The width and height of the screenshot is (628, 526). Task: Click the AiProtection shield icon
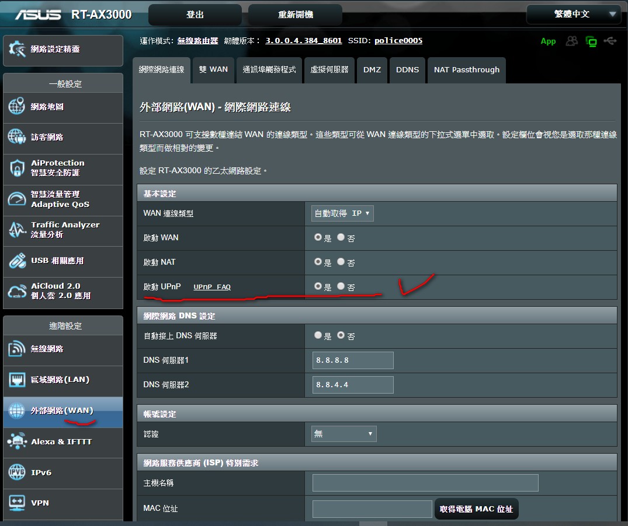point(17,168)
